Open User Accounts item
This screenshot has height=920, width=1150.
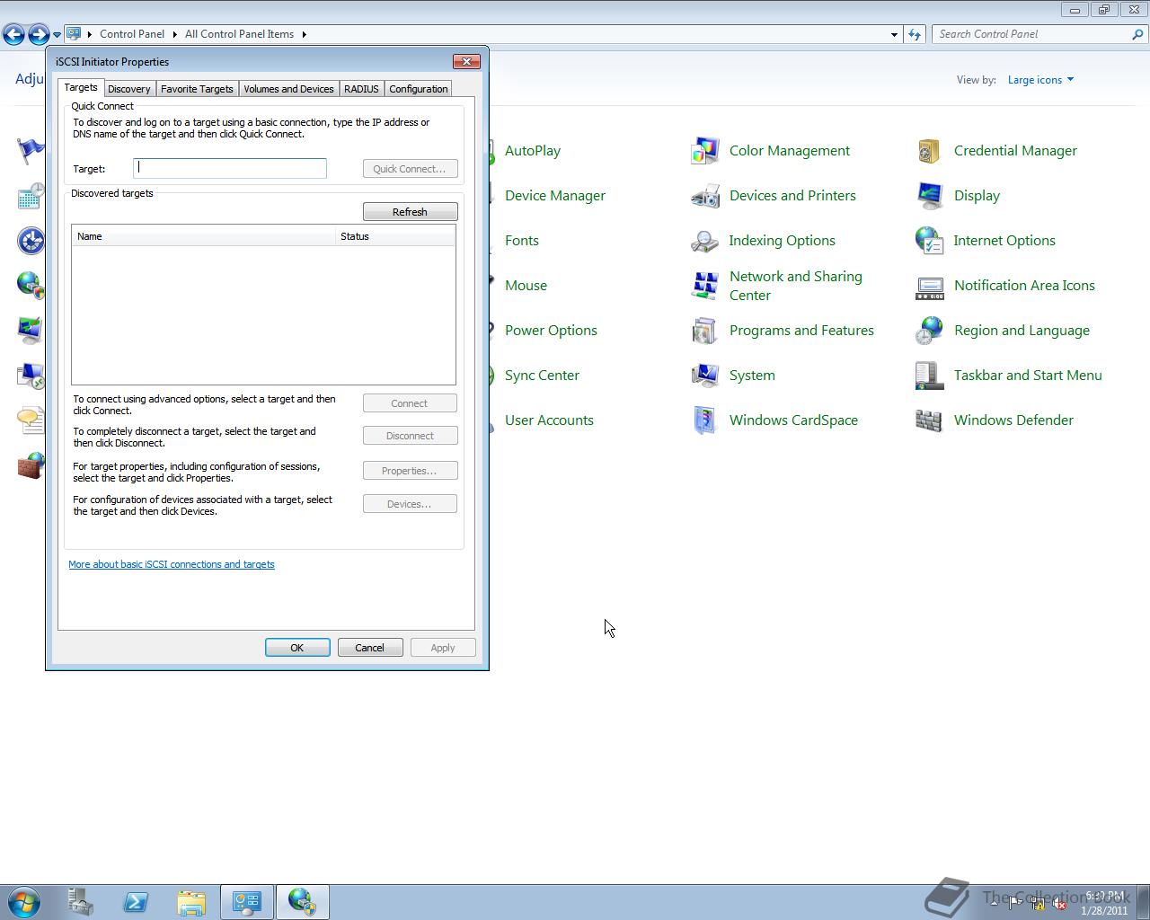(x=549, y=420)
